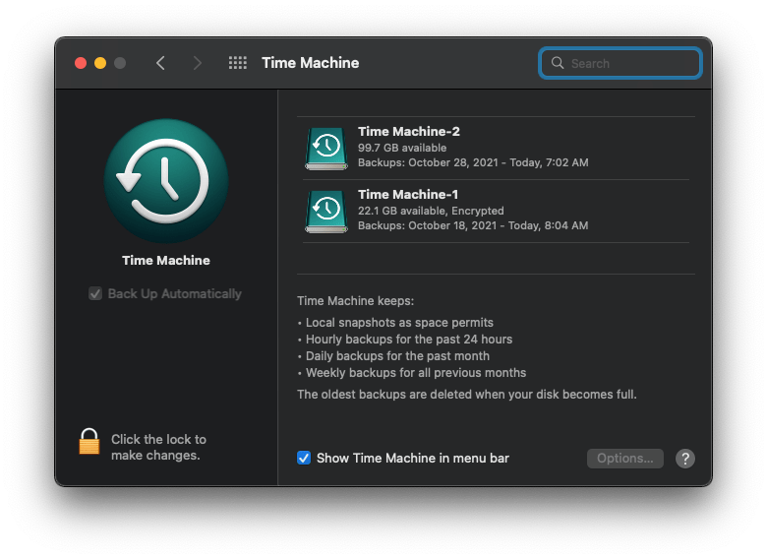Click 'Local snapshots as space permits' line
The width and height of the screenshot is (767, 559).
(399, 323)
